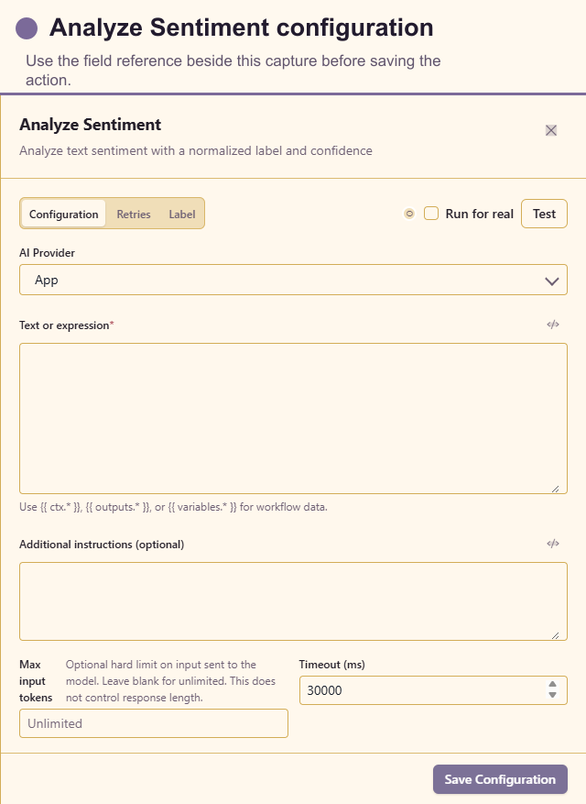Click the 'AI Provider' label
Screen dimensions: 586x804
pyautogui.click(x=47, y=253)
